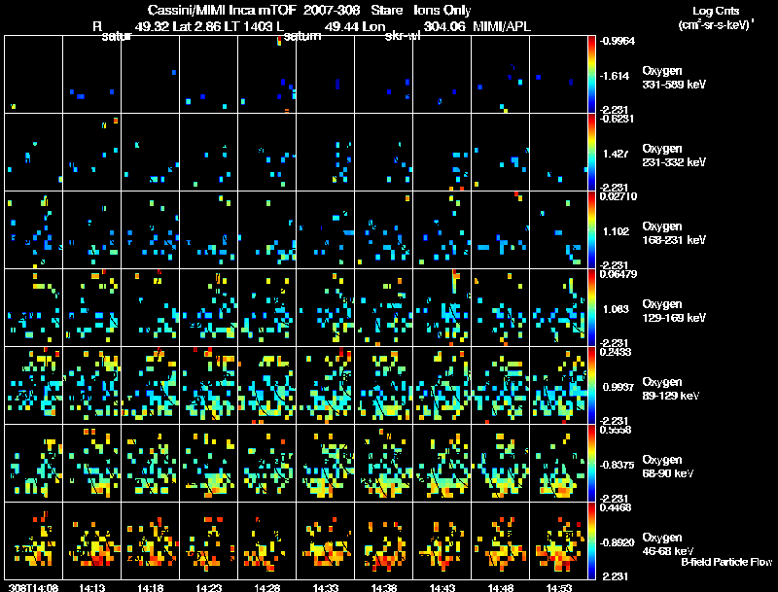The width and height of the screenshot is (778, 592).
Task: Select the Oxygen 231-332 keV label
Action: tap(674, 156)
